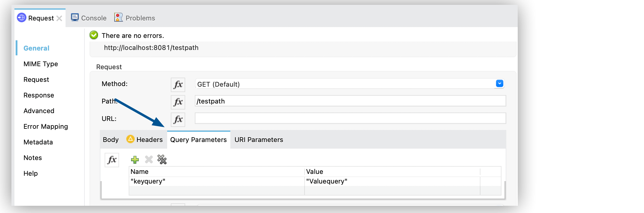
Task: Click the warning icon on the Headers tab
Action: coord(130,139)
